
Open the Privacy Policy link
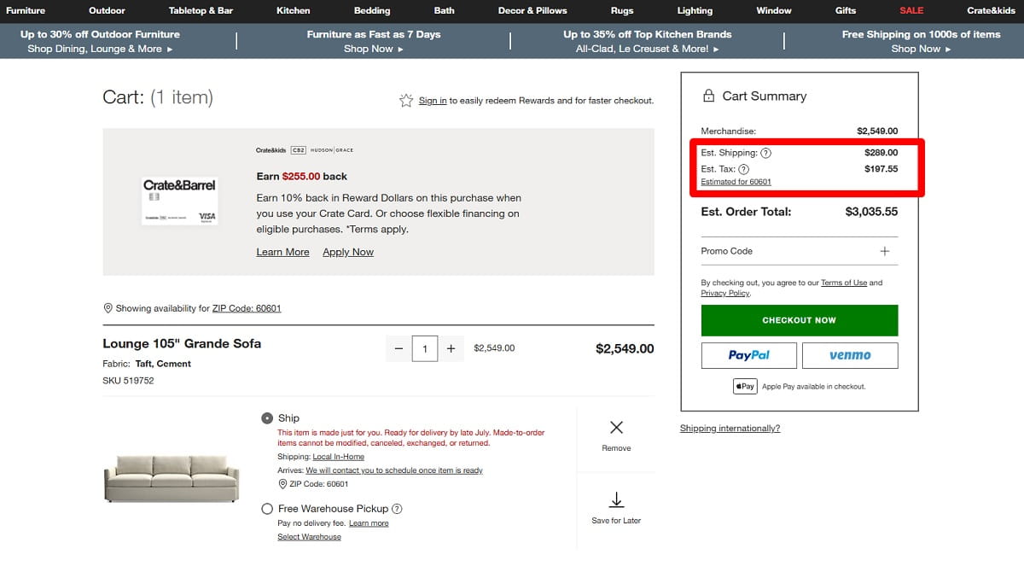[725, 293]
